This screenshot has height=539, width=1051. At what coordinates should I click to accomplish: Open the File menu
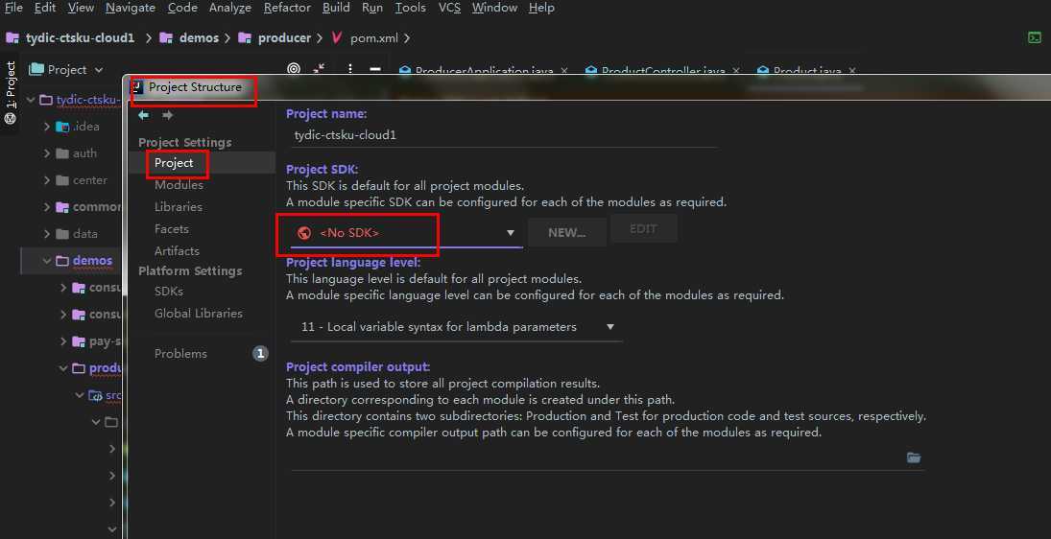point(13,8)
